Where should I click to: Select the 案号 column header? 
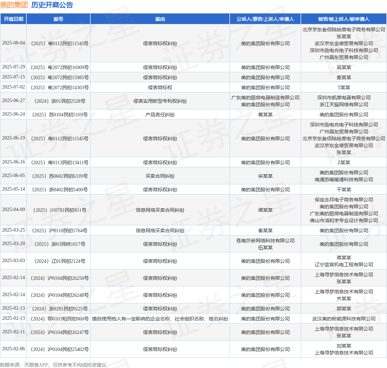coord(58,19)
